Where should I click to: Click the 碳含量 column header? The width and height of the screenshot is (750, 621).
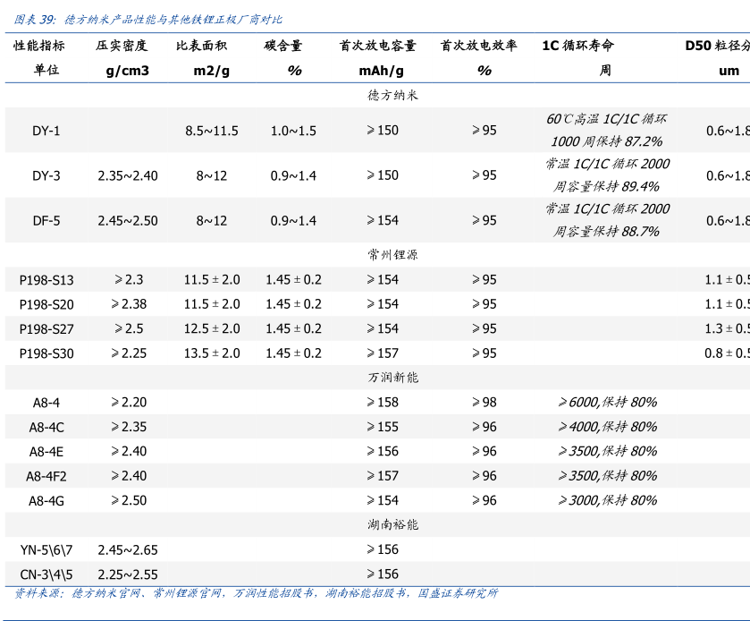tap(283, 46)
